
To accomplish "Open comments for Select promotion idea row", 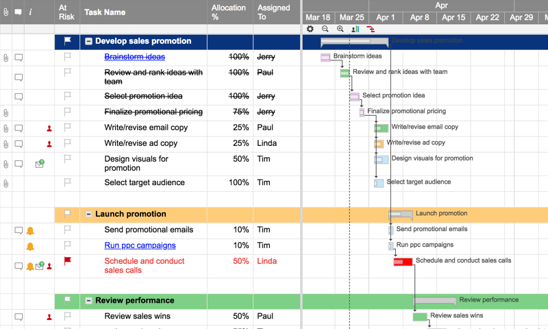I will coord(18,97).
